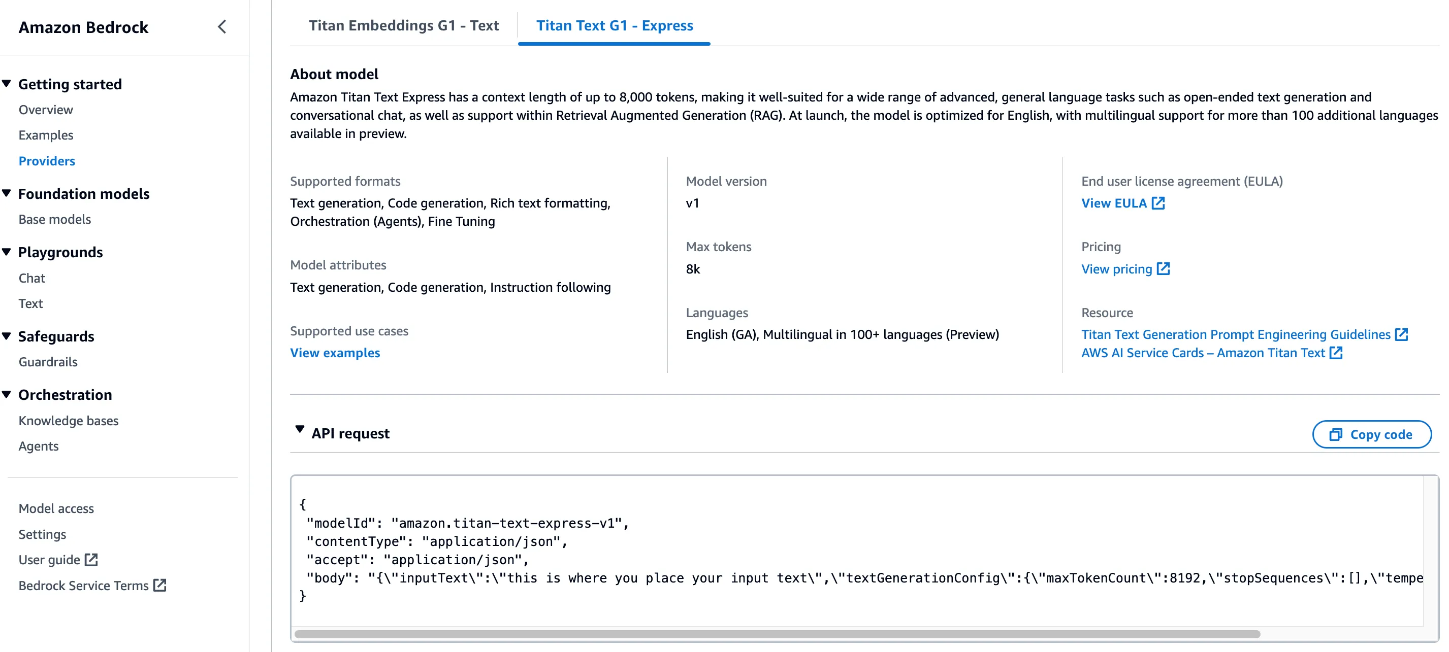Viewport: 1449px width, 652px height.
Task: Open Knowledge bases page
Action: coord(68,421)
